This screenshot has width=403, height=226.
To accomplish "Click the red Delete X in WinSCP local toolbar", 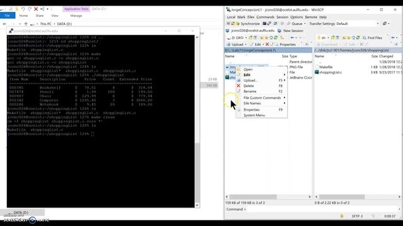I will pyautogui.click(x=267, y=45).
